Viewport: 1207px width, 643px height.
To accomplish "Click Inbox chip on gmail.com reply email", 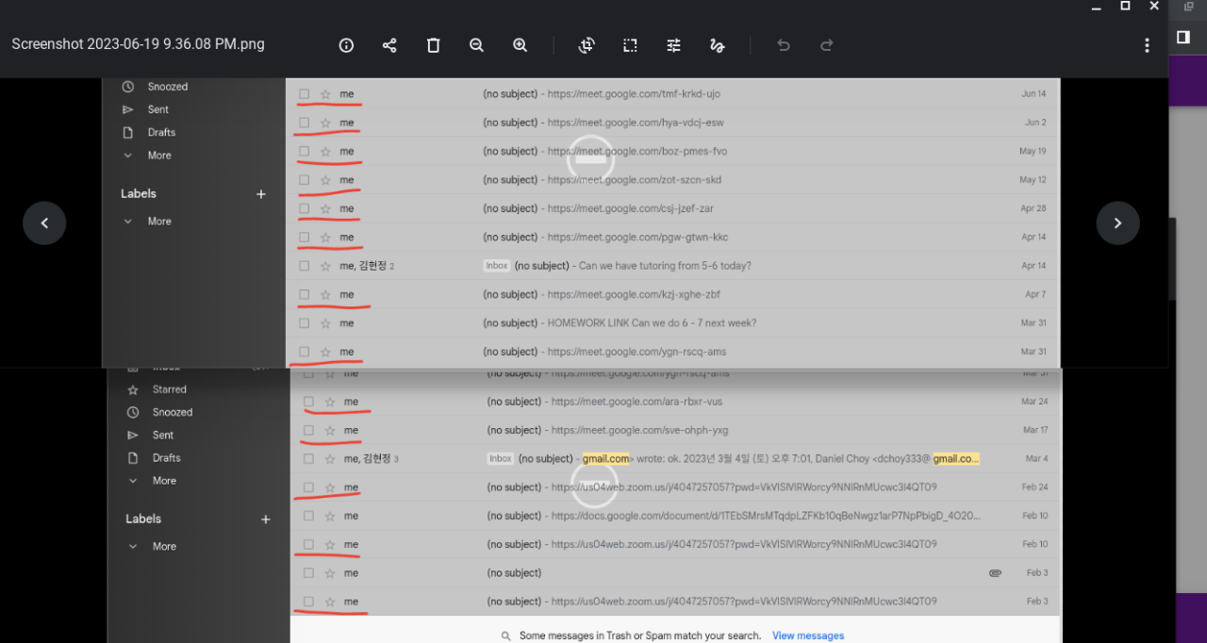I will click(501, 459).
